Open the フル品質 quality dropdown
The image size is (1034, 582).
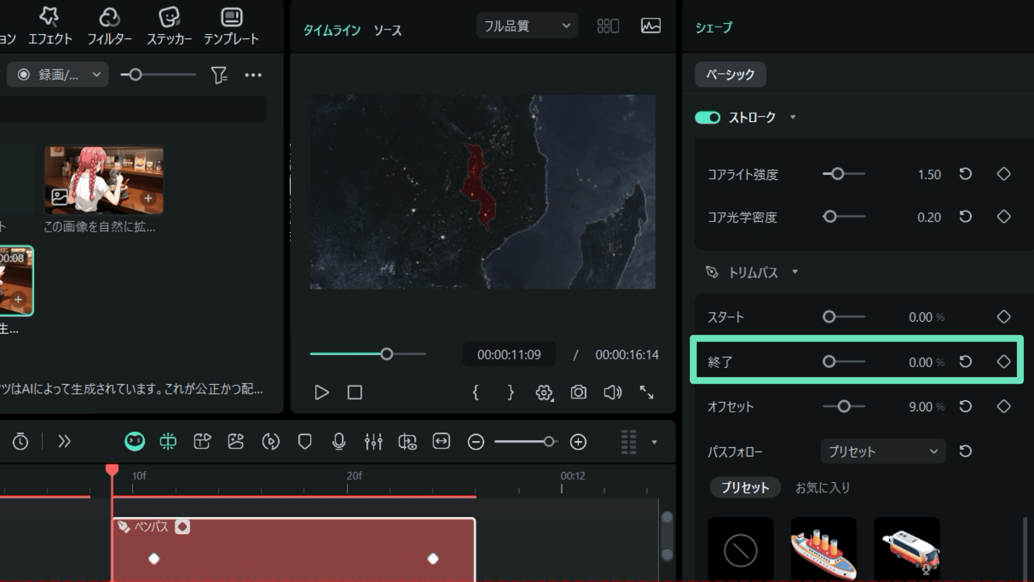[x=527, y=26]
